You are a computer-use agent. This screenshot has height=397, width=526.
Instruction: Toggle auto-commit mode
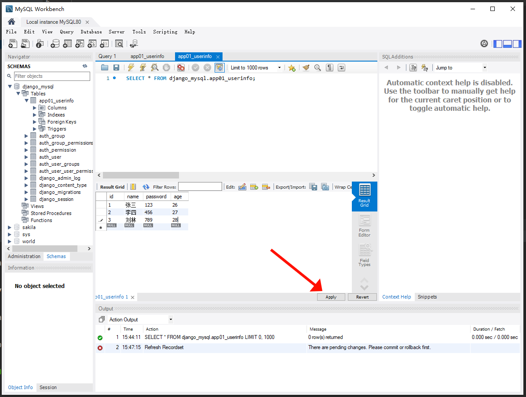219,68
